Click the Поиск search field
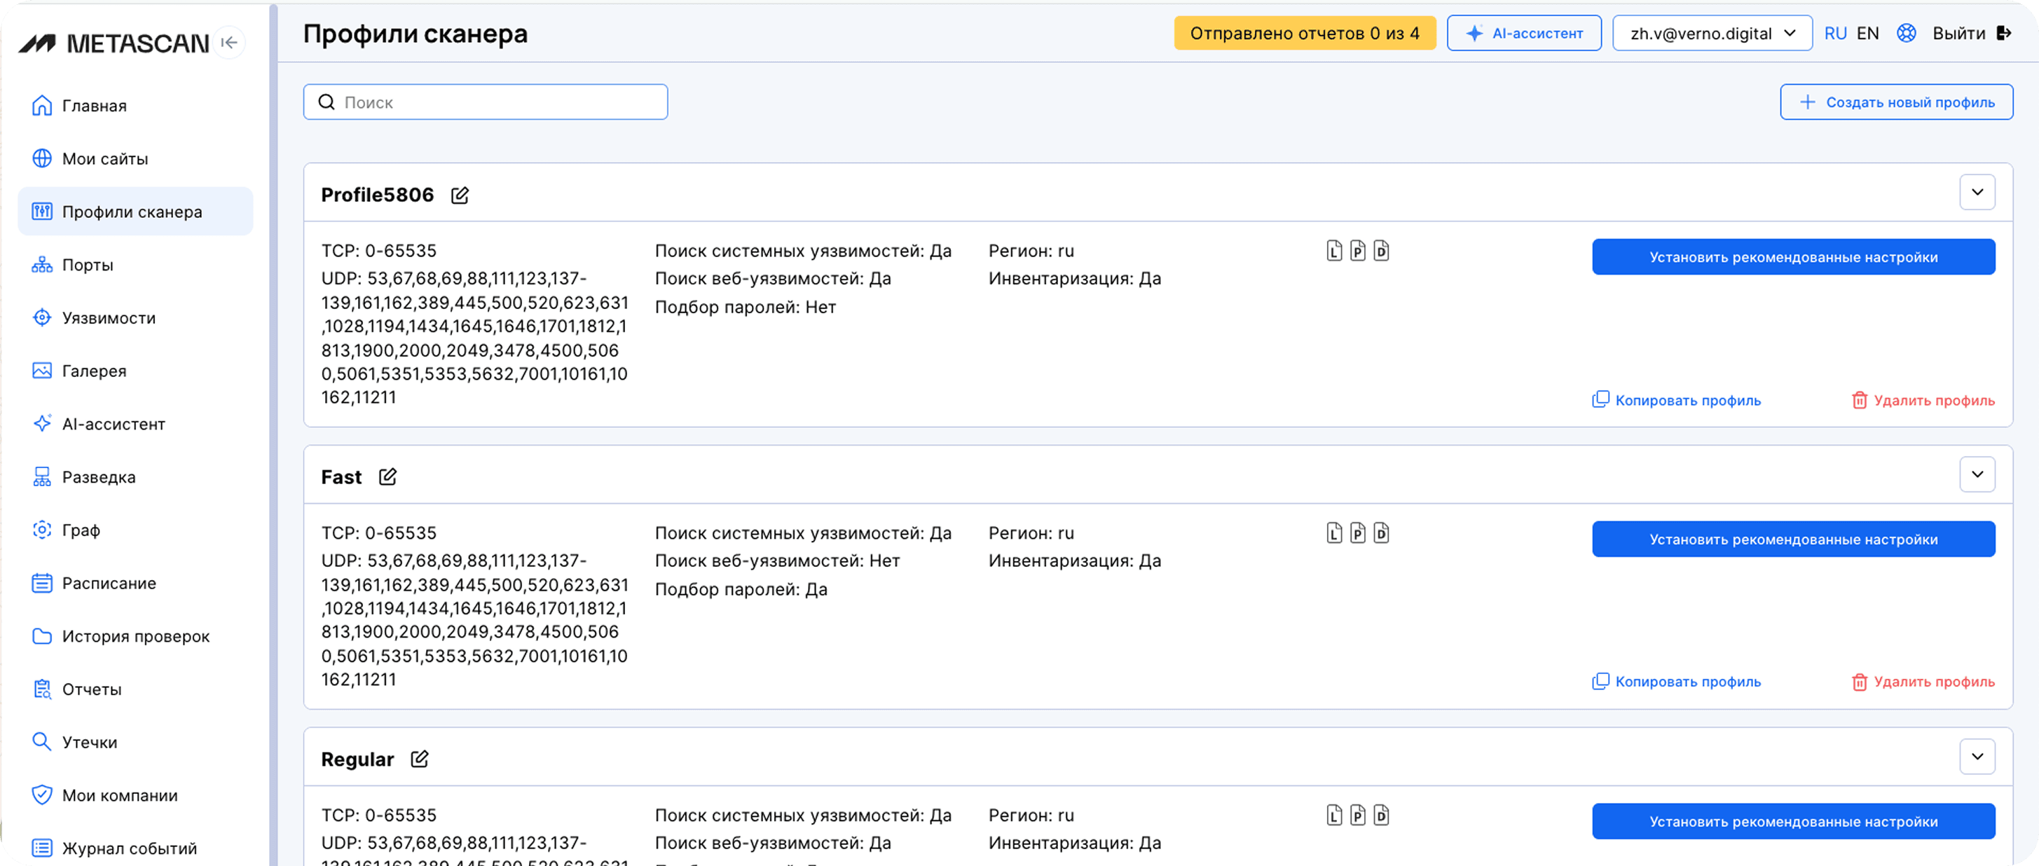Screen dimensions: 2039x866 (x=485, y=102)
